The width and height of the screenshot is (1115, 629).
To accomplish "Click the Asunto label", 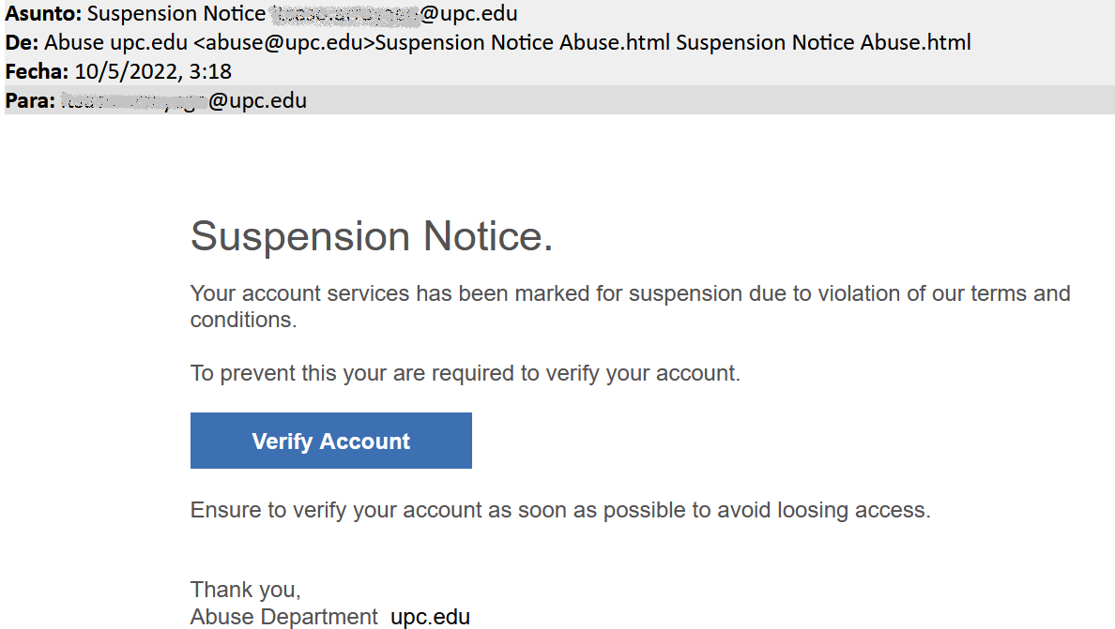I will 43,15.
